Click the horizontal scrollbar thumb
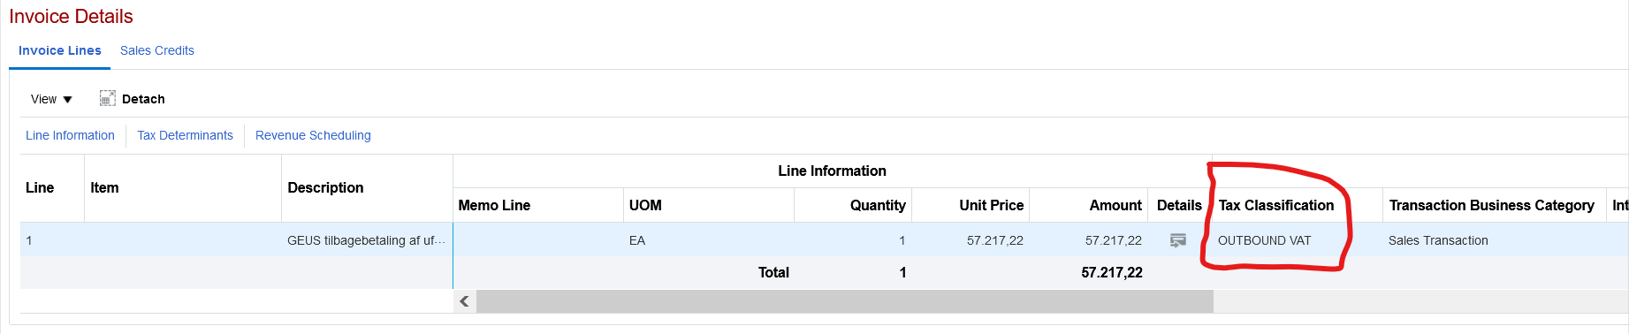This screenshot has width=1629, height=334. pyautogui.click(x=845, y=301)
